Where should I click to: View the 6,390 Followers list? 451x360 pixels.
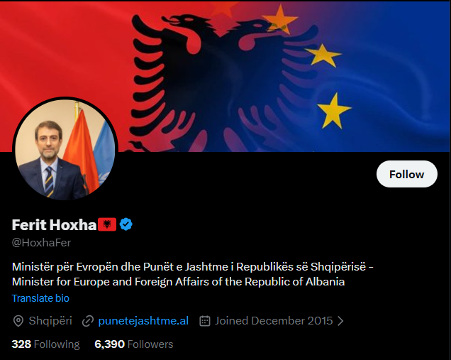pos(134,344)
